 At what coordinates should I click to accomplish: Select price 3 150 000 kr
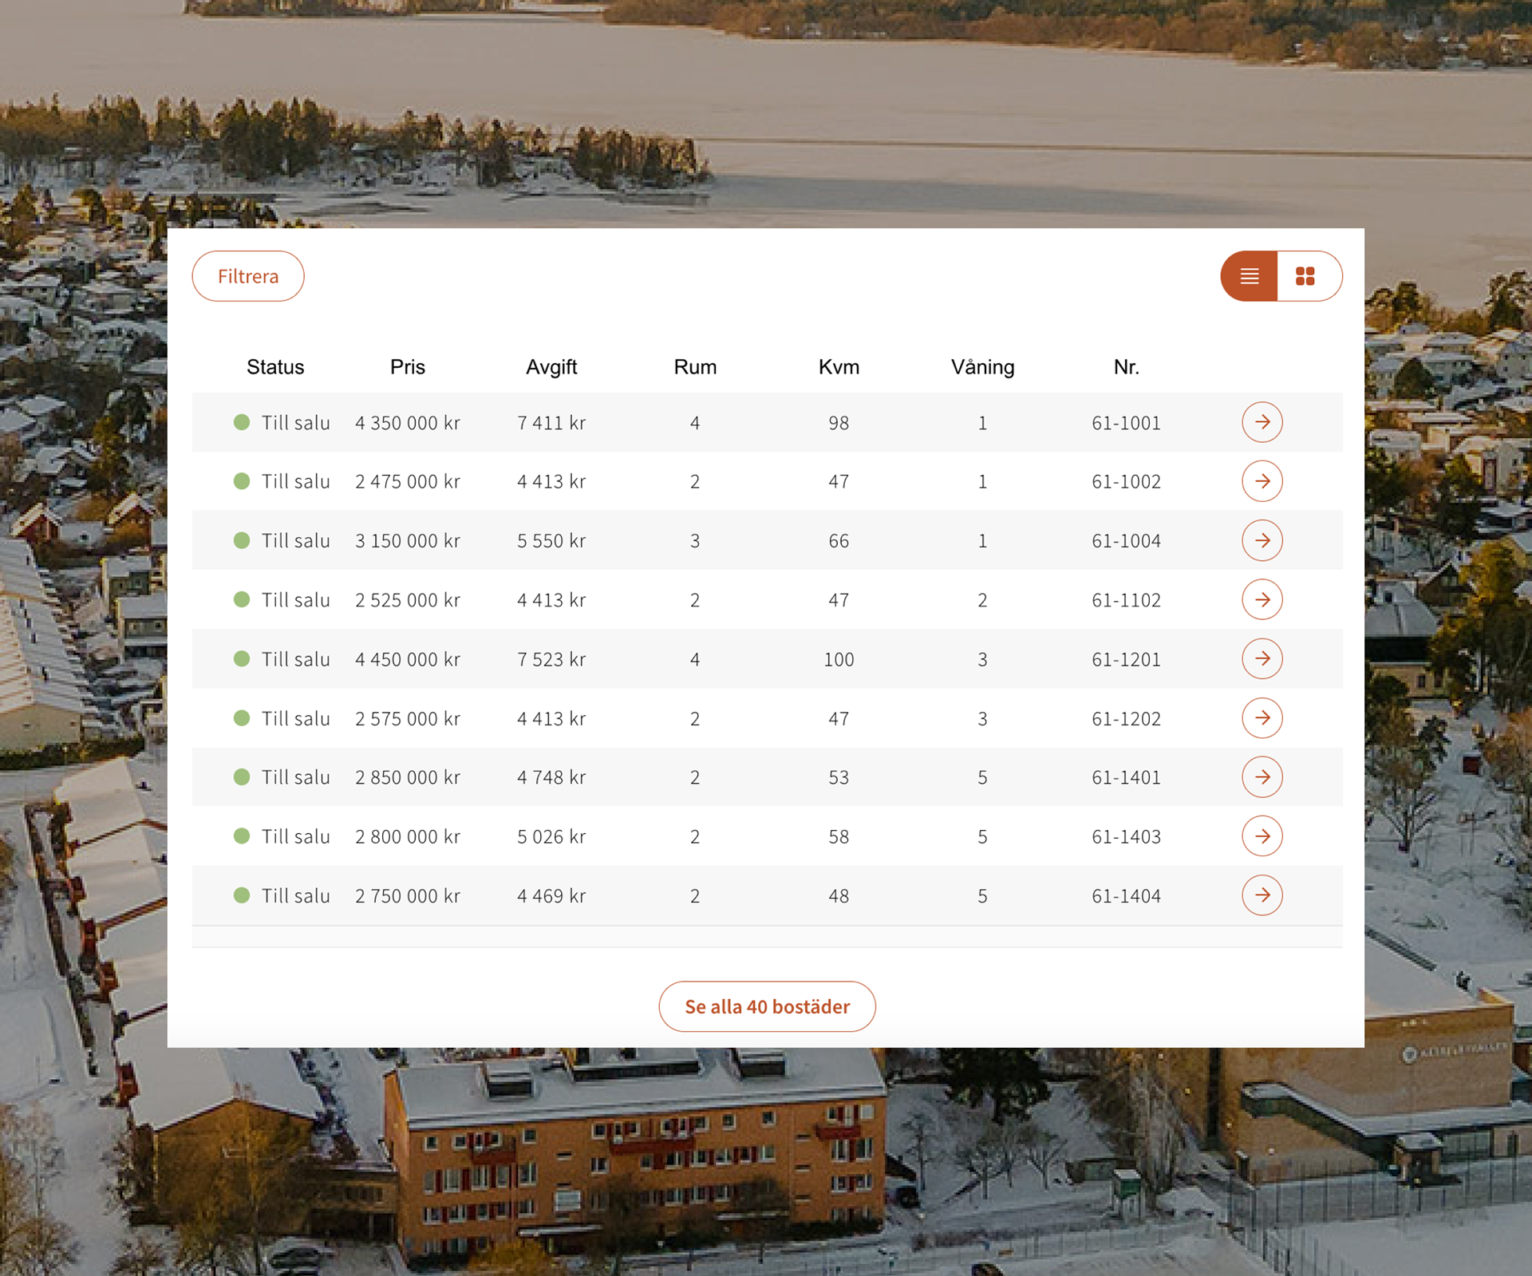pyautogui.click(x=408, y=541)
